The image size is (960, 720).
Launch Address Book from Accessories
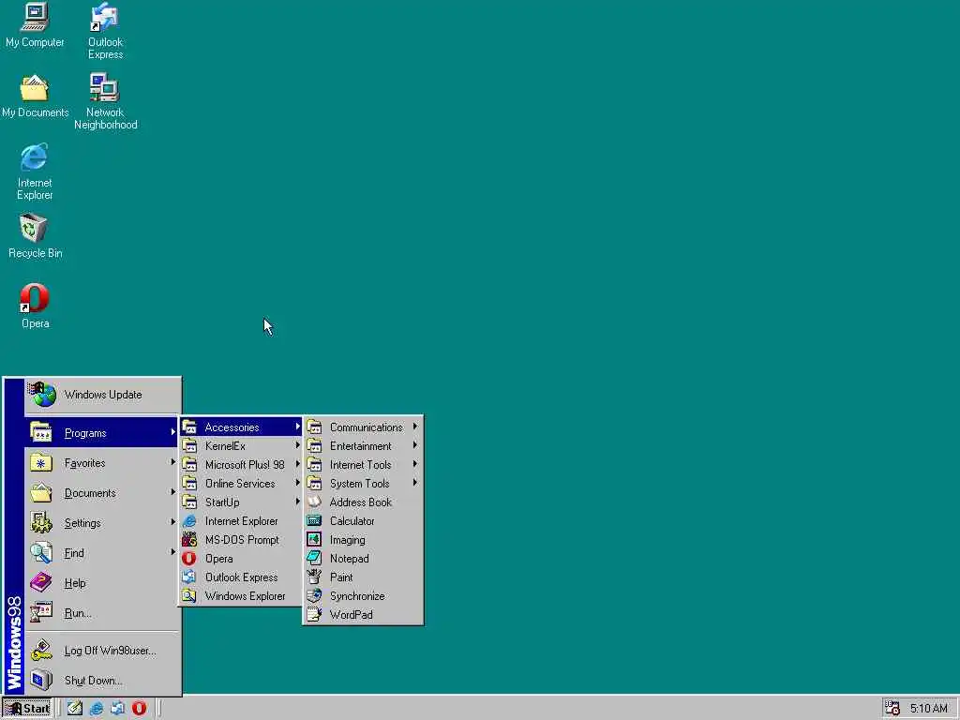coord(363,502)
